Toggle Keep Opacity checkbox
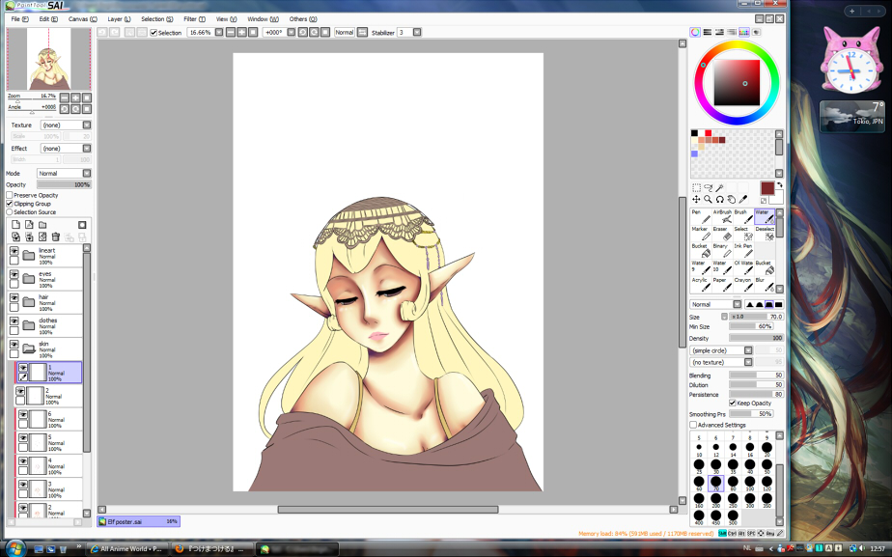 point(733,404)
